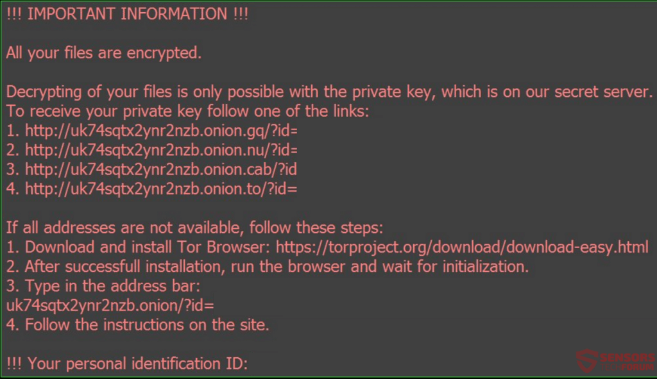Click the 'Follow the instructions on the site' step
The width and height of the screenshot is (657, 379).
tap(138, 325)
